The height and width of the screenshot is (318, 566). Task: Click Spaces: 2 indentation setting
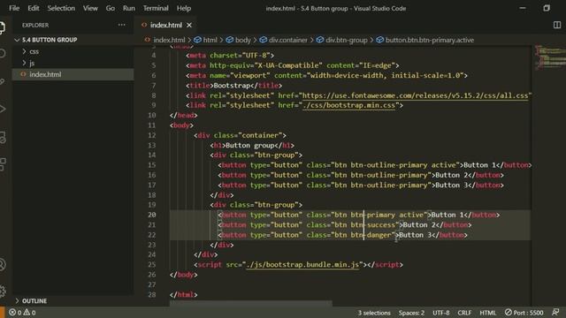411,313
